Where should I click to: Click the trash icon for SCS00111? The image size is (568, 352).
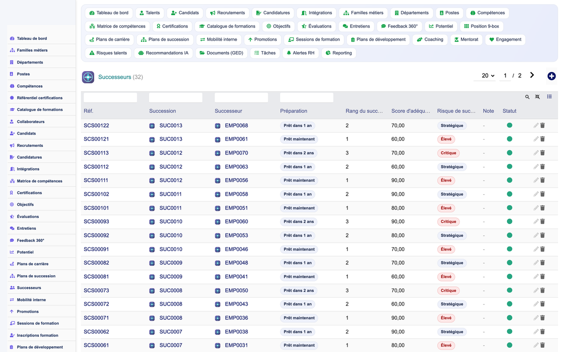click(x=542, y=181)
